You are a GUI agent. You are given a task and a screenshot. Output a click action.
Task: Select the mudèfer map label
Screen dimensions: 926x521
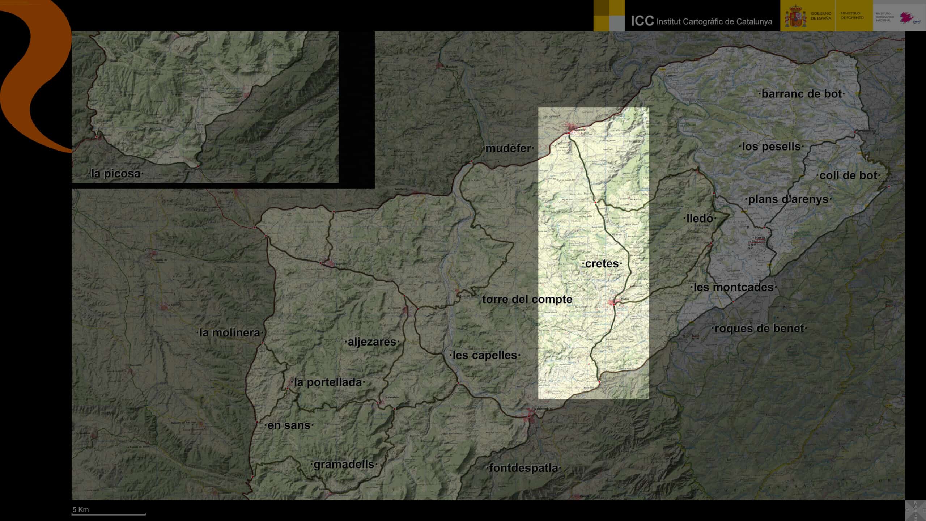pos(508,148)
